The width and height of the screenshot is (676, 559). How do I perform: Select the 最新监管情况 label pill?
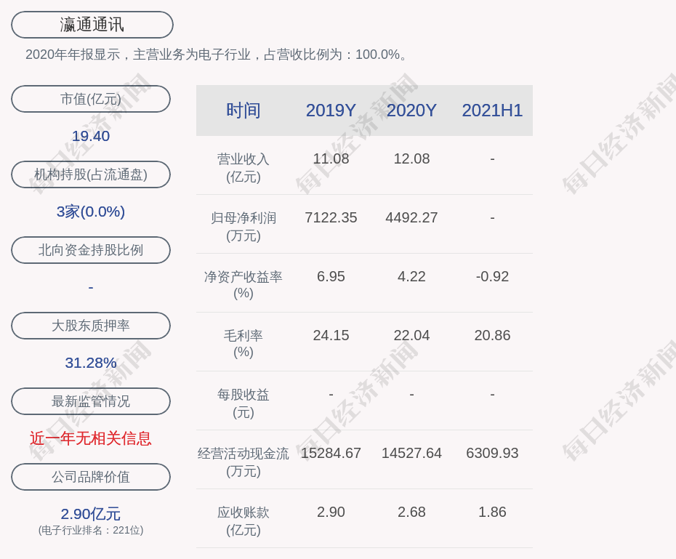coord(91,401)
